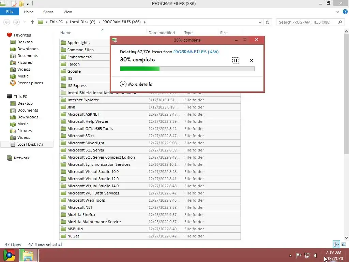Cancel the delete operation with X
Image resolution: width=349 pixels, height=262 pixels.
coord(252,60)
